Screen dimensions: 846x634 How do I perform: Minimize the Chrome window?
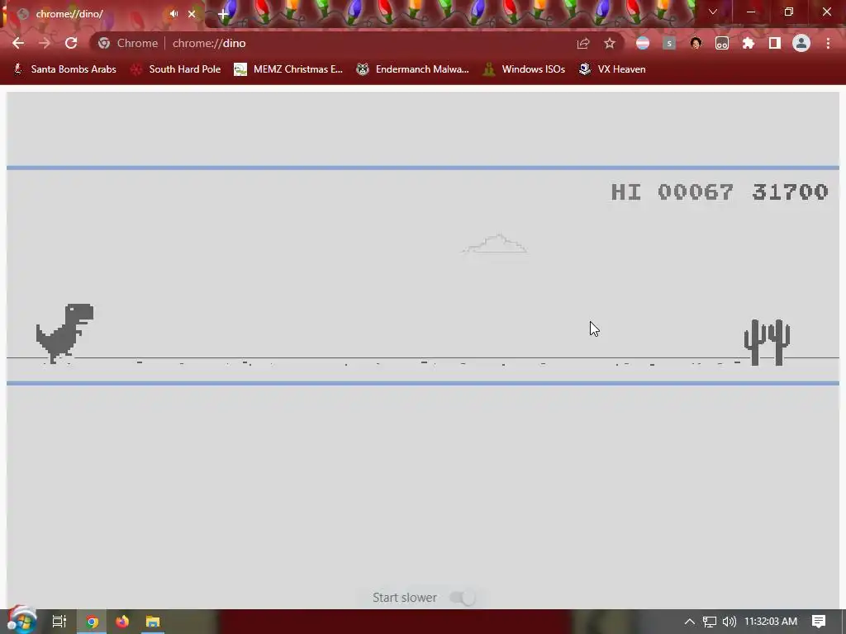click(750, 12)
